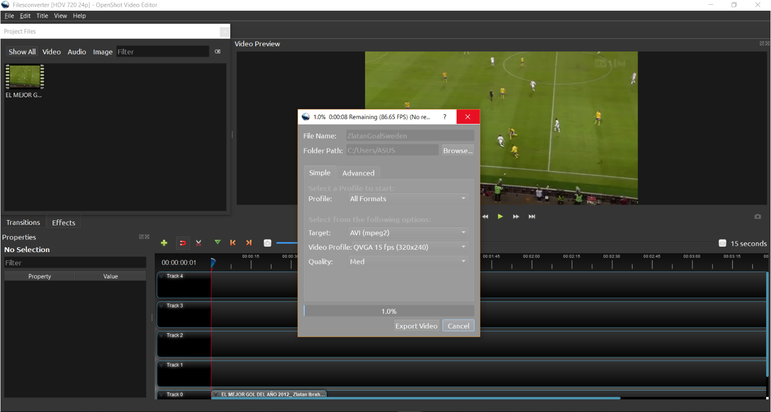Click the export progress bar at 1.0%

(x=389, y=311)
